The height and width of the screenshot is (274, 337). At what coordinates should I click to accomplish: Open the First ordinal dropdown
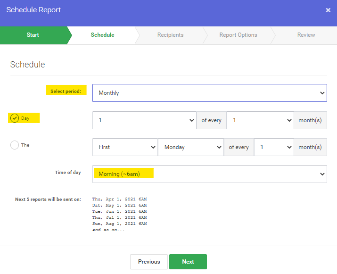pyautogui.click(x=125, y=147)
